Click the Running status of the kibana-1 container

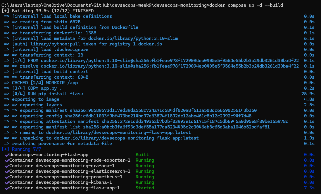(145, 182)
